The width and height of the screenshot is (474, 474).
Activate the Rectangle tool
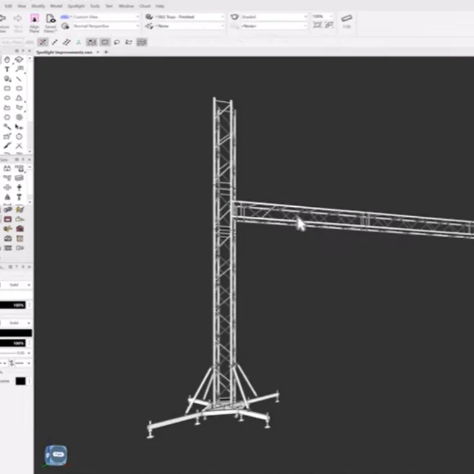(7, 88)
